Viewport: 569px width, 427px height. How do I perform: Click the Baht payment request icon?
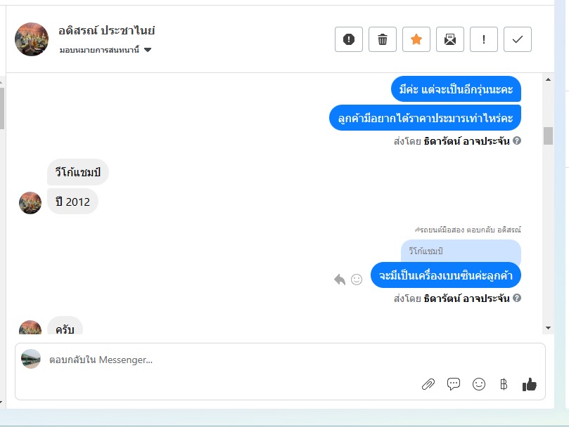coord(504,384)
